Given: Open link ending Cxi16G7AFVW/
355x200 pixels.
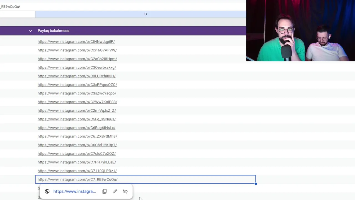Looking at the screenshot, I should 77,50.
